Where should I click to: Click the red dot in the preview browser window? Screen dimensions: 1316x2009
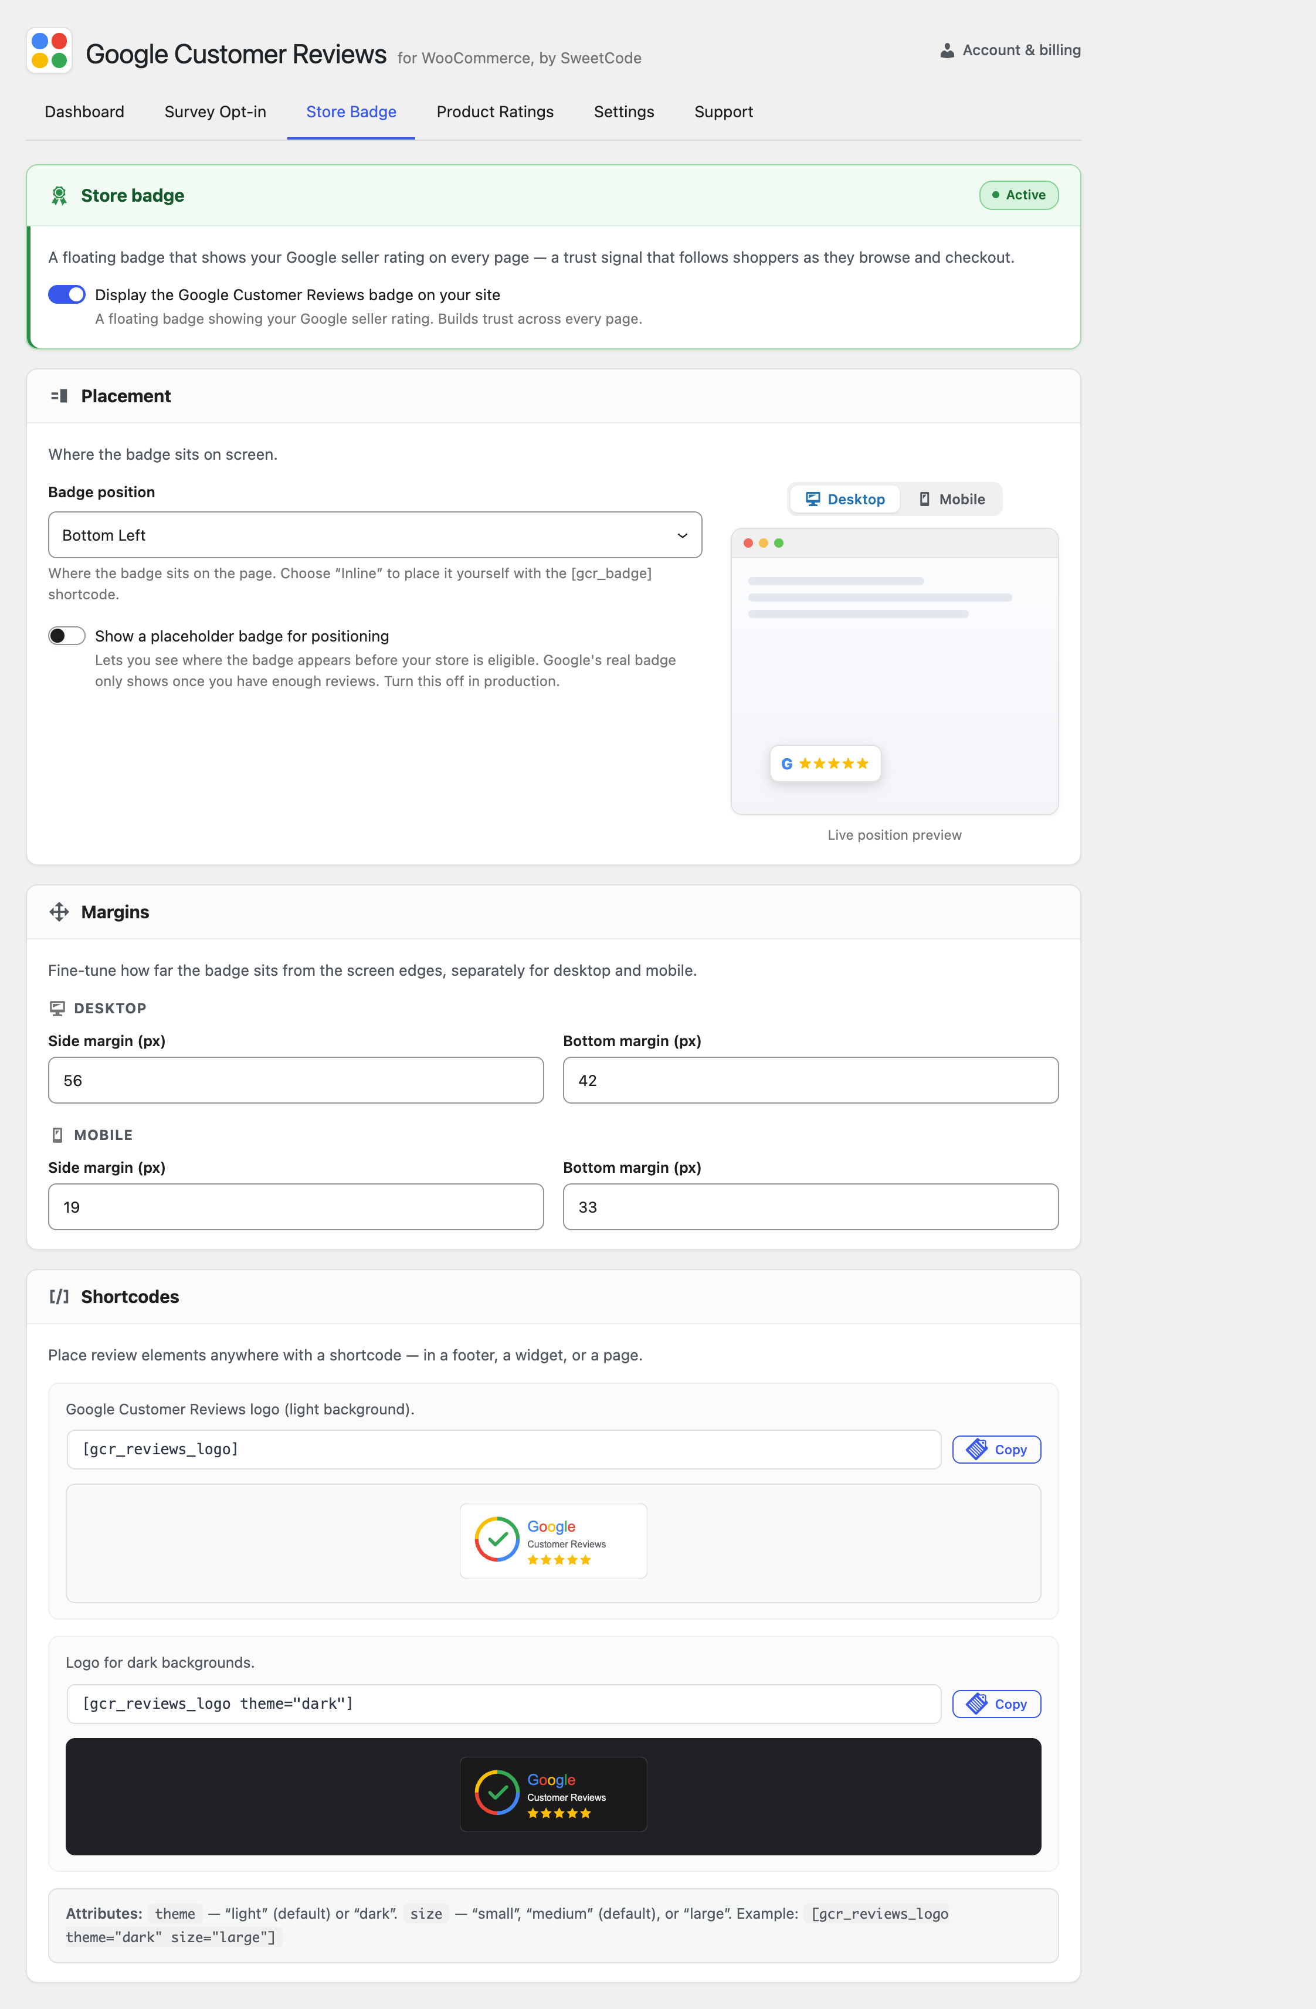748,543
